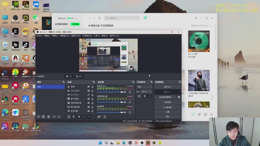Image resolution: width=260 pixels, height=146 pixels.
Task: Open 设置 in the 控制按钮 panel
Action: click(x=167, y=112)
